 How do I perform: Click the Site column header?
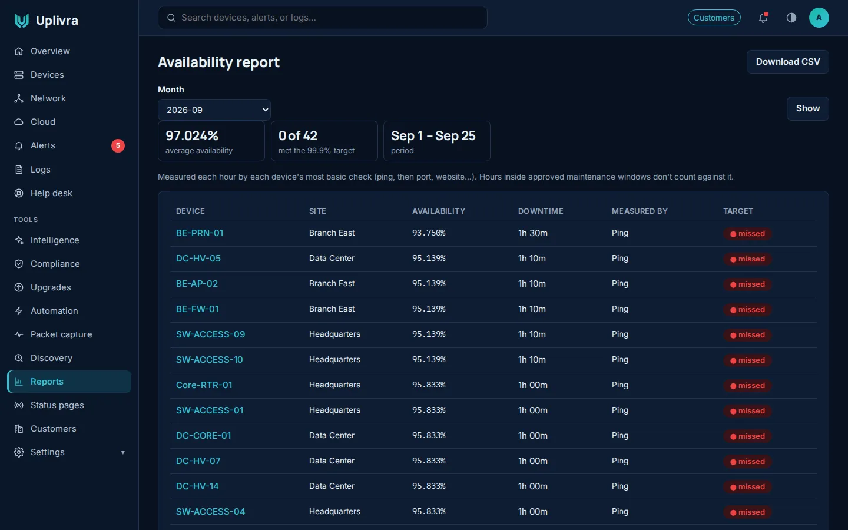click(317, 211)
